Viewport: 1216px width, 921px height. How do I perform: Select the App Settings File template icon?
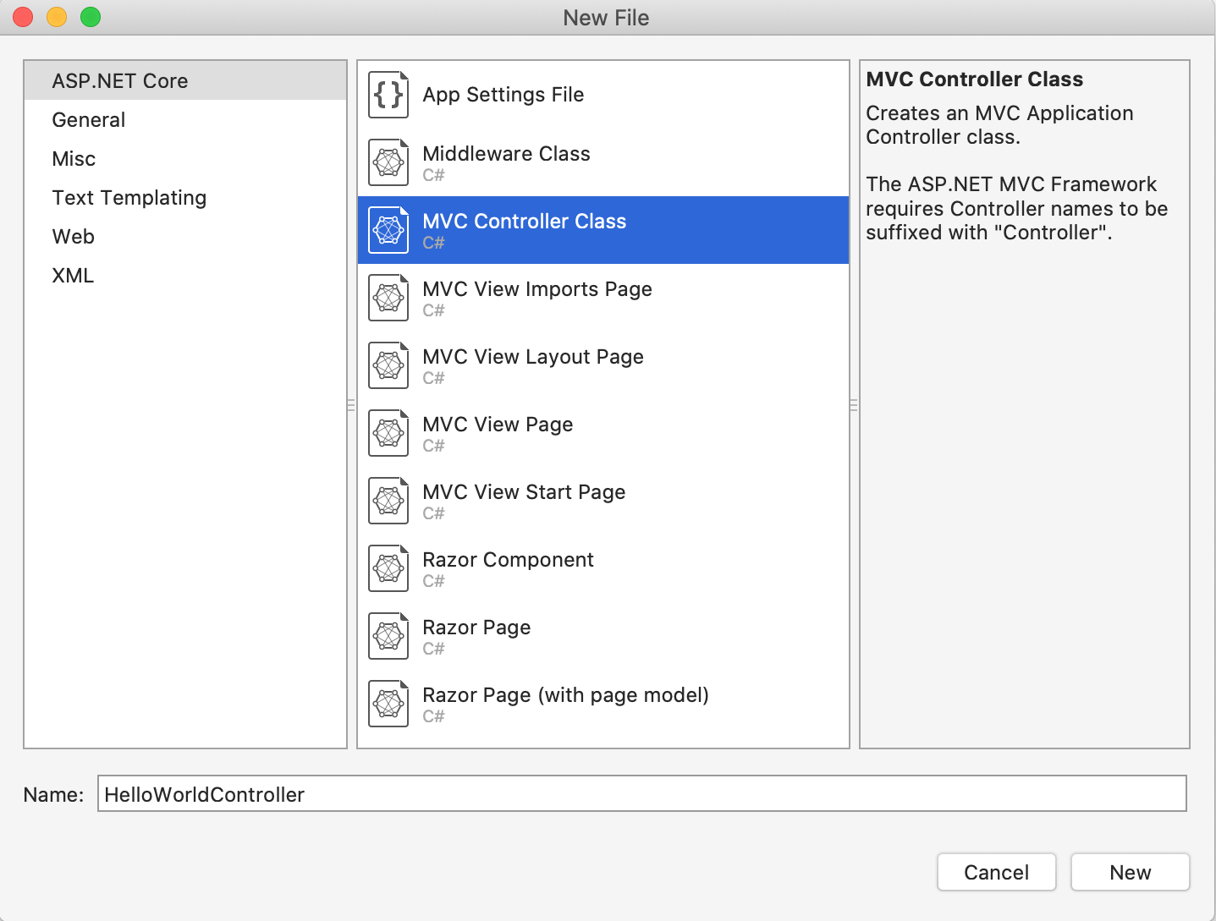(388, 95)
